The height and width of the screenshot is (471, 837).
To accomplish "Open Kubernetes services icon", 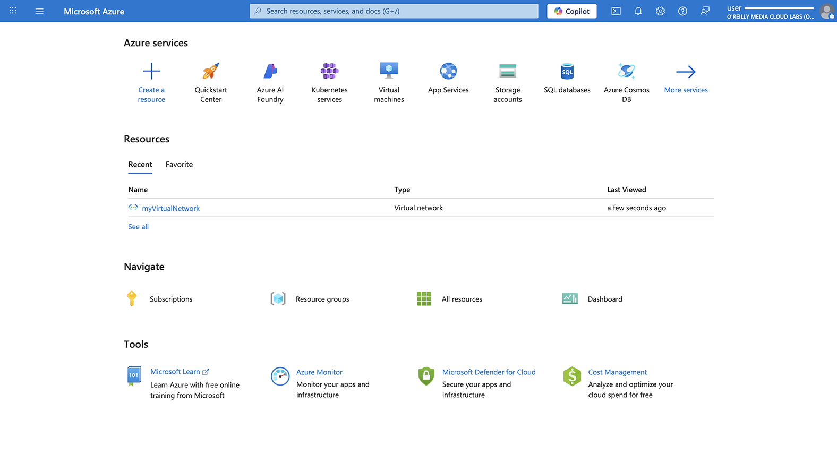I will coord(330,71).
